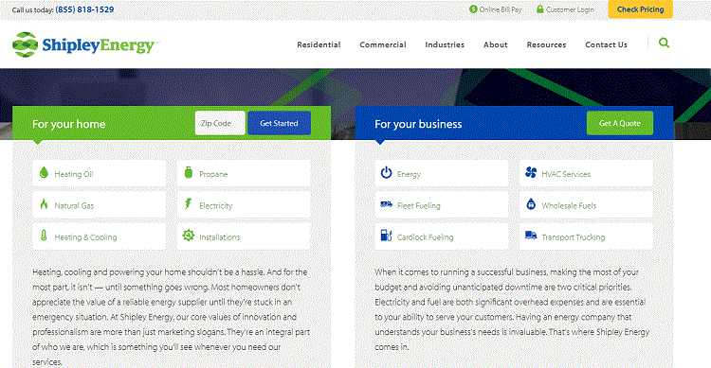This screenshot has height=368, width=711.
Task: Click the Wholesale Fuels droplet icon
Action: pos(531,204)
